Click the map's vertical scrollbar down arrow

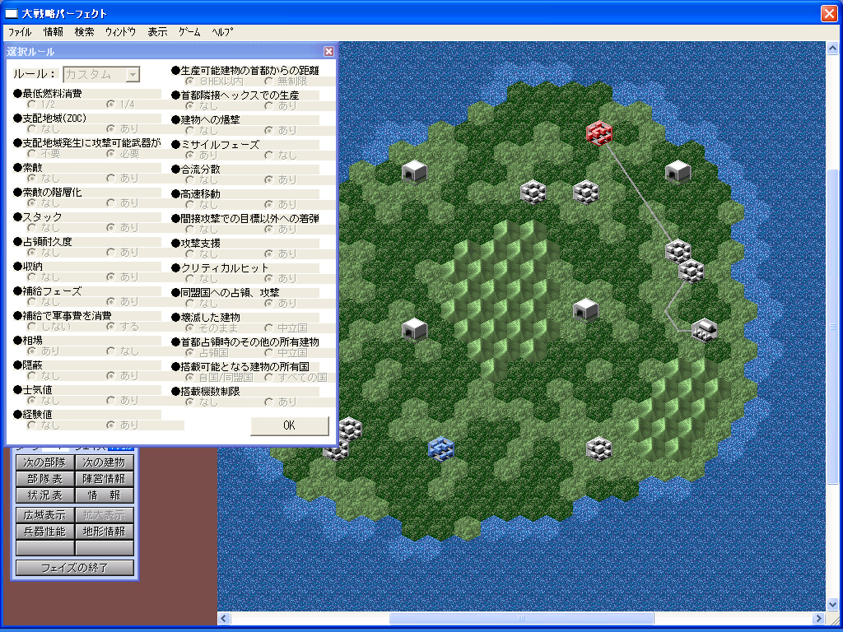coord(832,605)
